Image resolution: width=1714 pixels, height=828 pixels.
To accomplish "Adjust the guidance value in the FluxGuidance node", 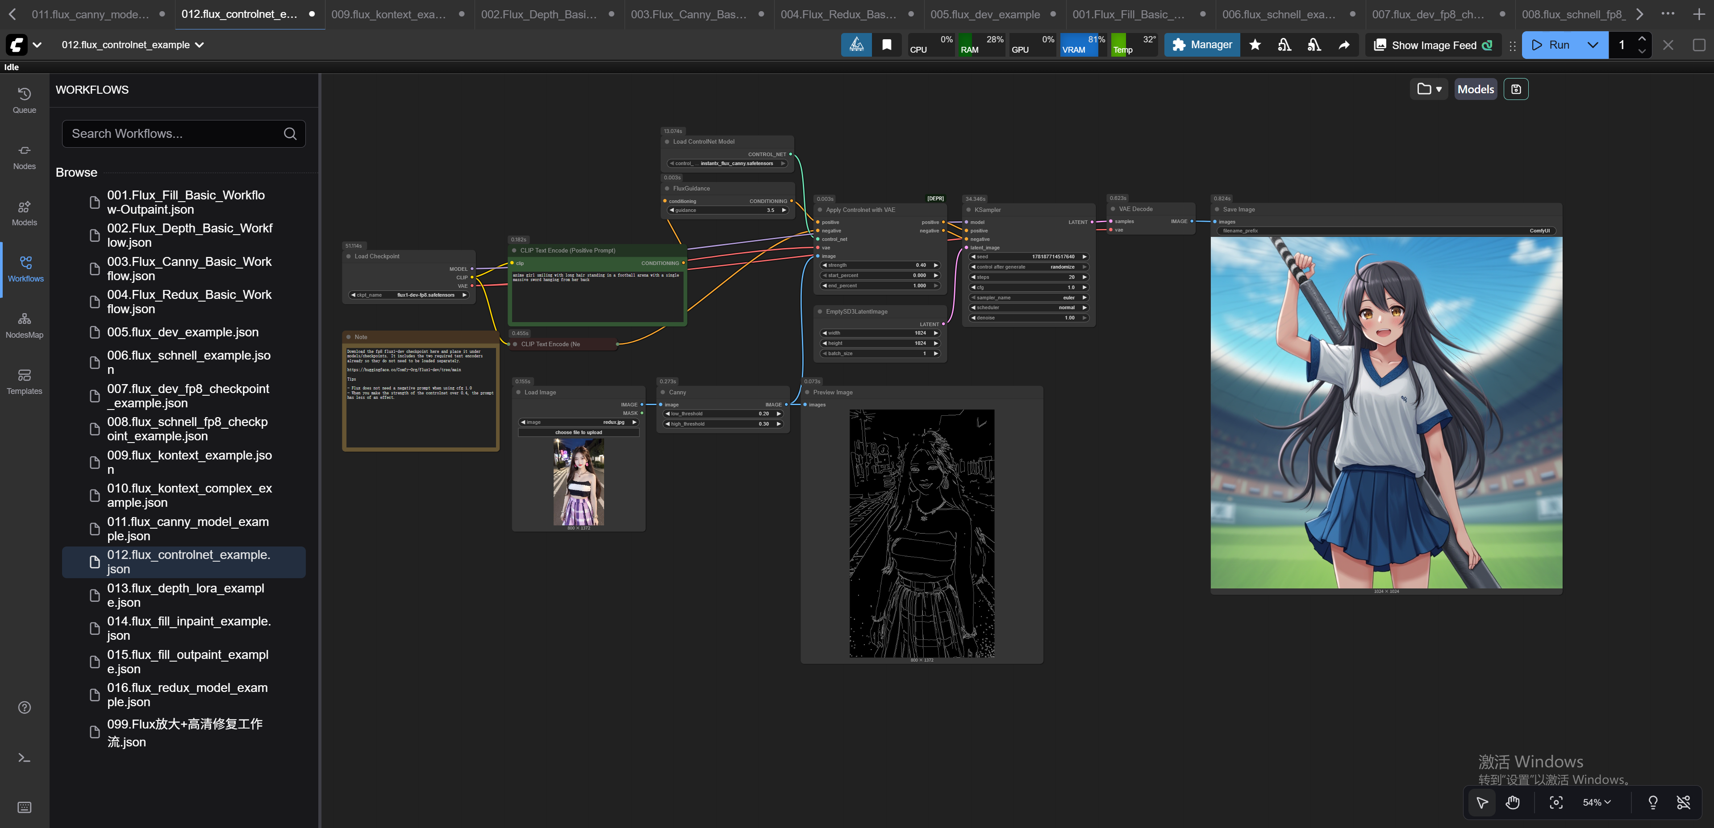I will click(727, 210).
